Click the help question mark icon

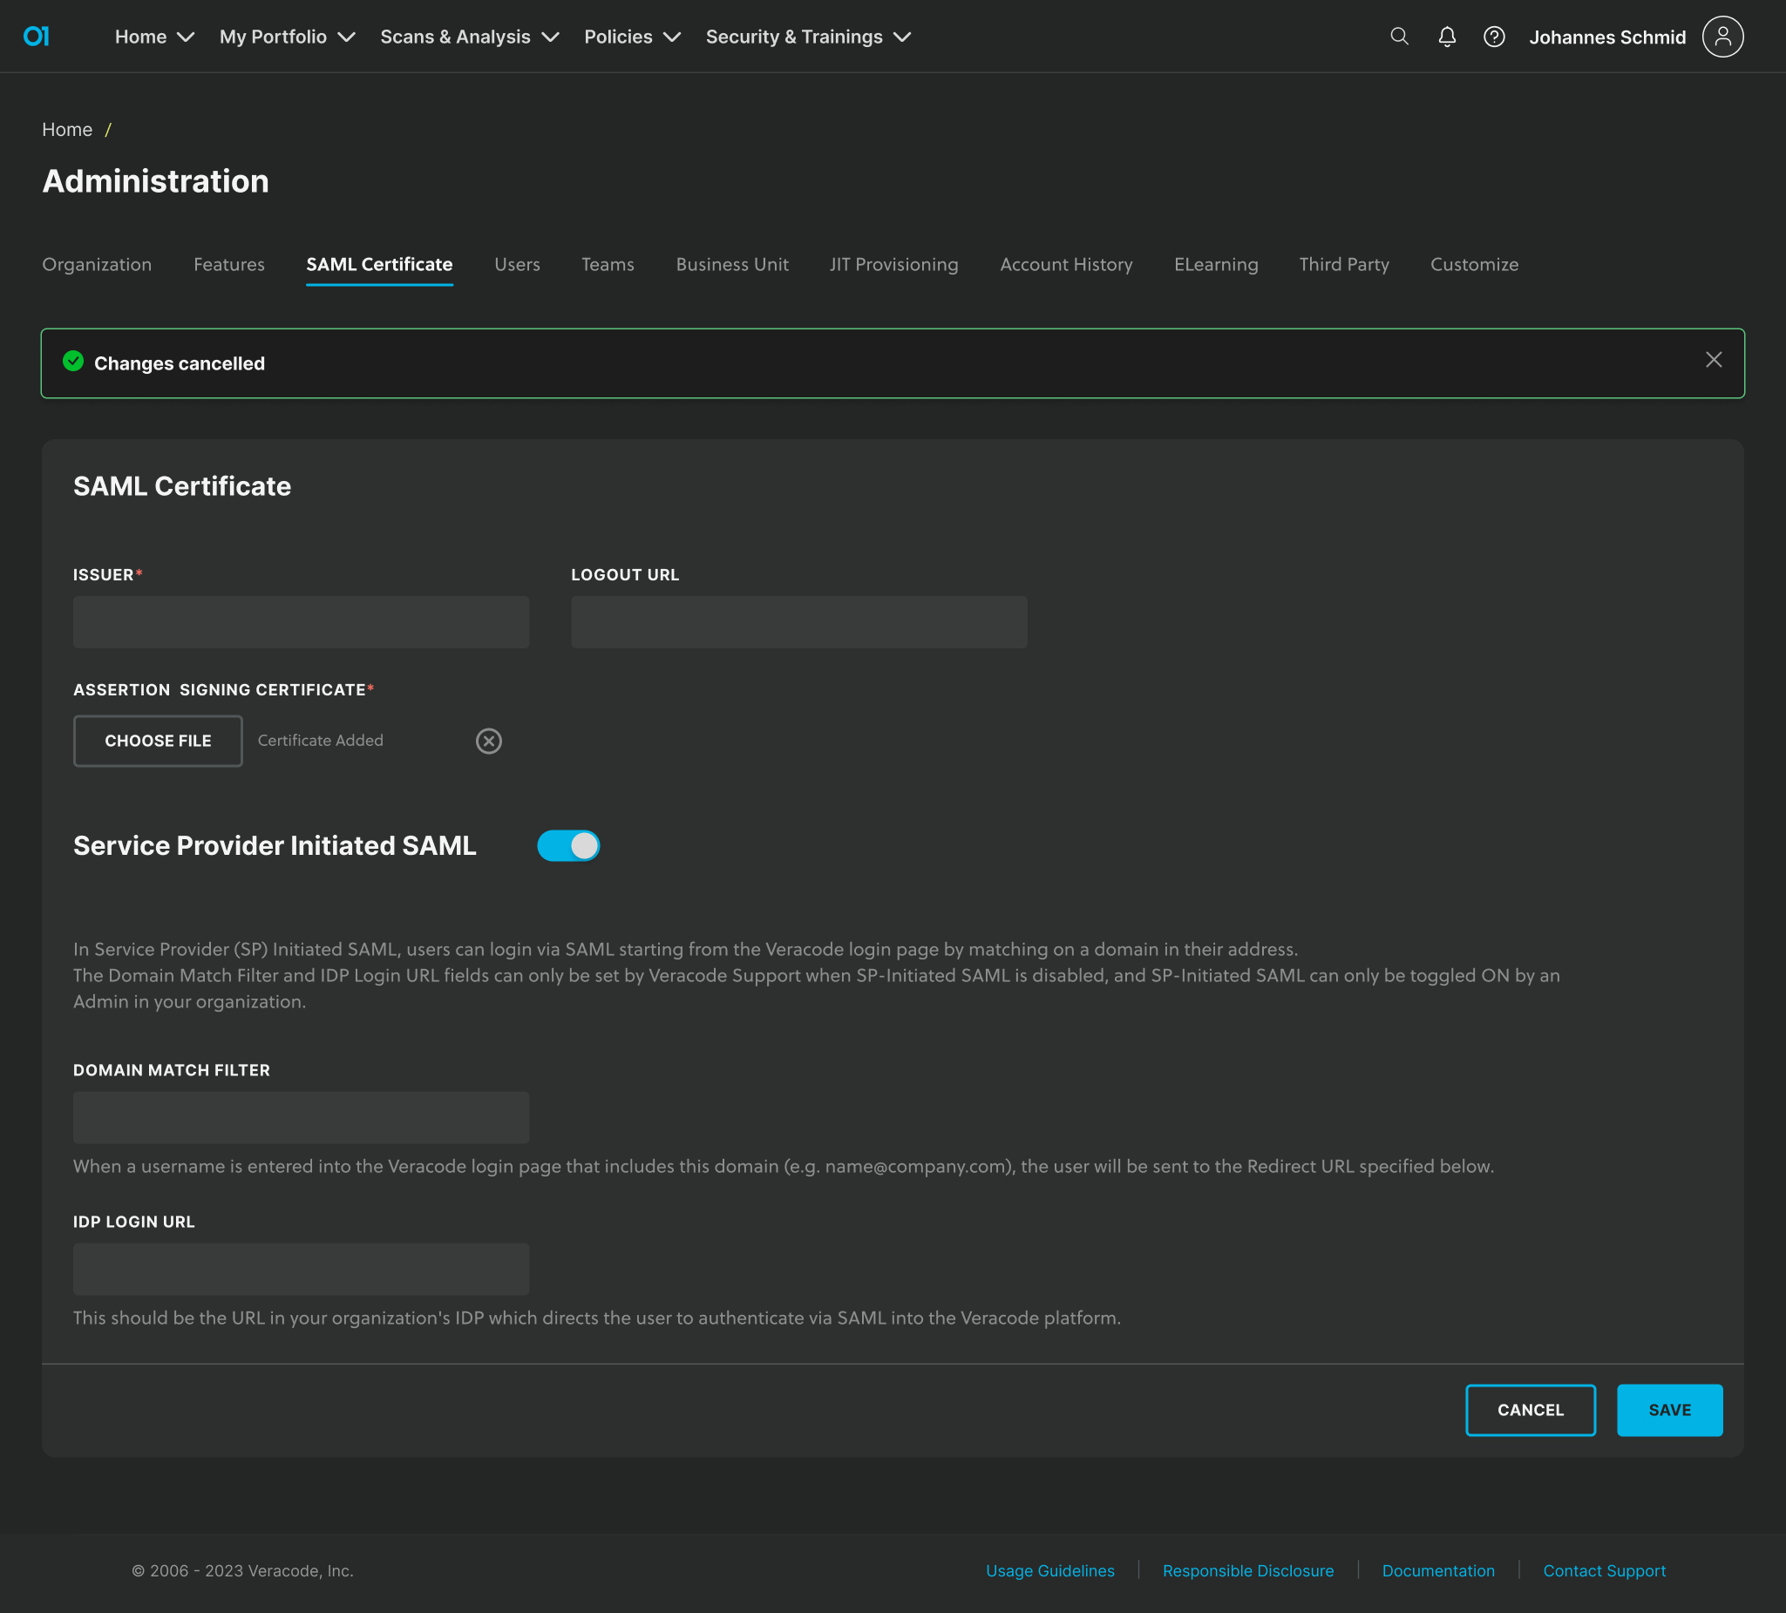[x=1494, y=37]
